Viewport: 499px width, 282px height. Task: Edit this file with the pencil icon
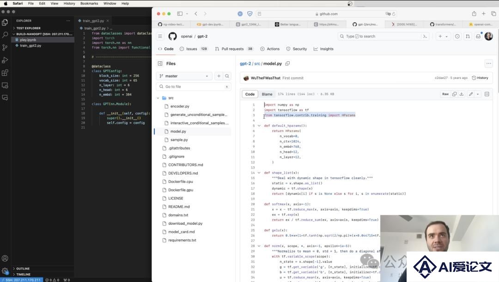click(471, 94)
